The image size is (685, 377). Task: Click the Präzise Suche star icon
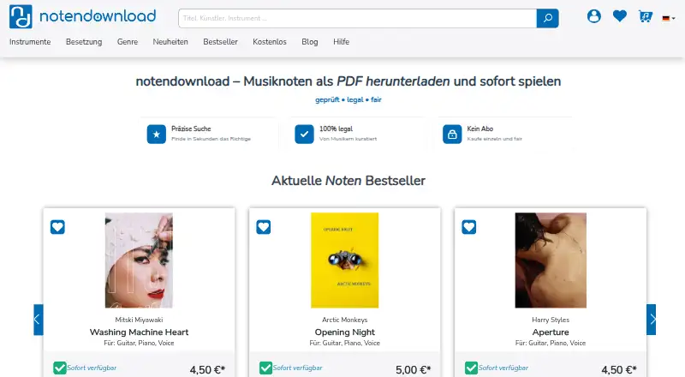click(157, 134)
